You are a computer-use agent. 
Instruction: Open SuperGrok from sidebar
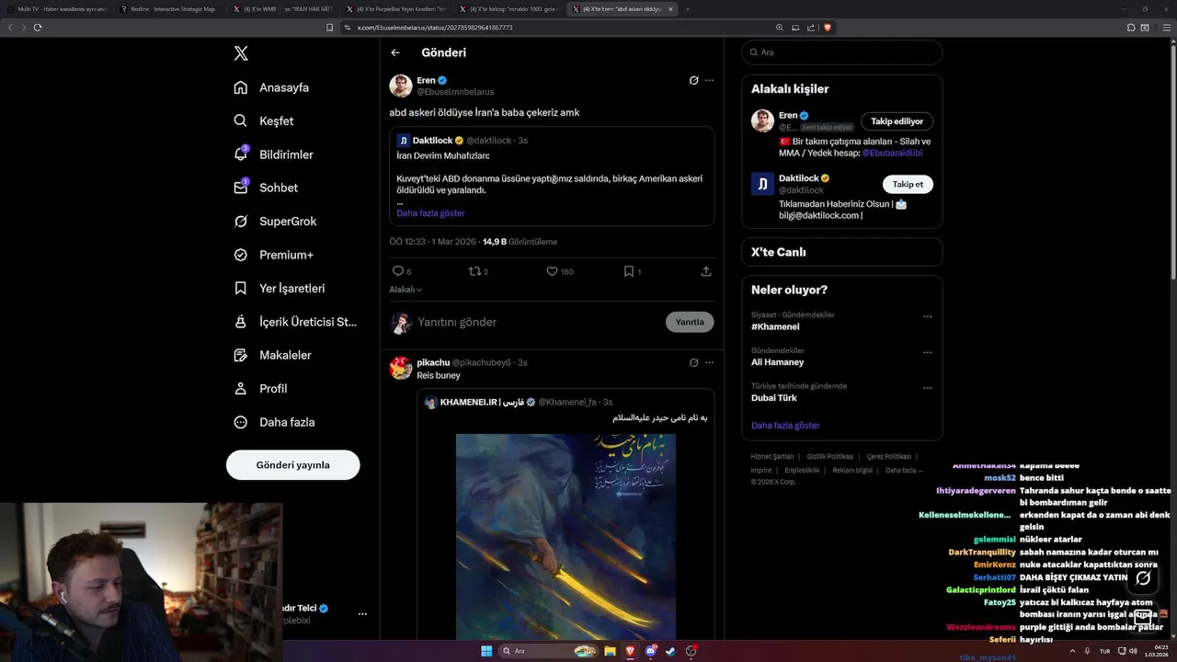(x=275, y=221)
